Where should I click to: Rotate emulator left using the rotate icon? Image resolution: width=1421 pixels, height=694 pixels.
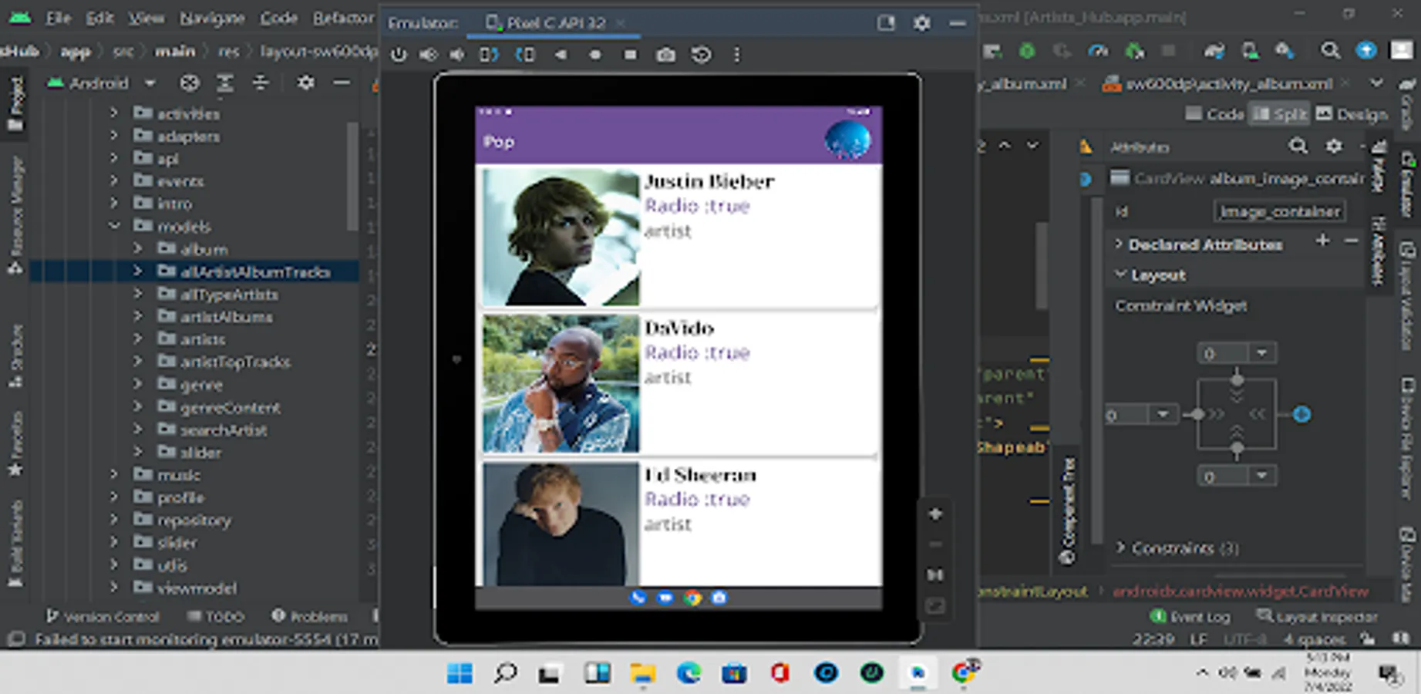click(489, 55)
